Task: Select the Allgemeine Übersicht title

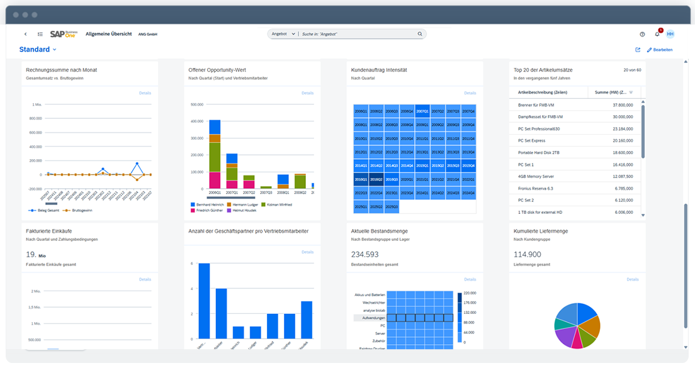Action: [108, 34]
